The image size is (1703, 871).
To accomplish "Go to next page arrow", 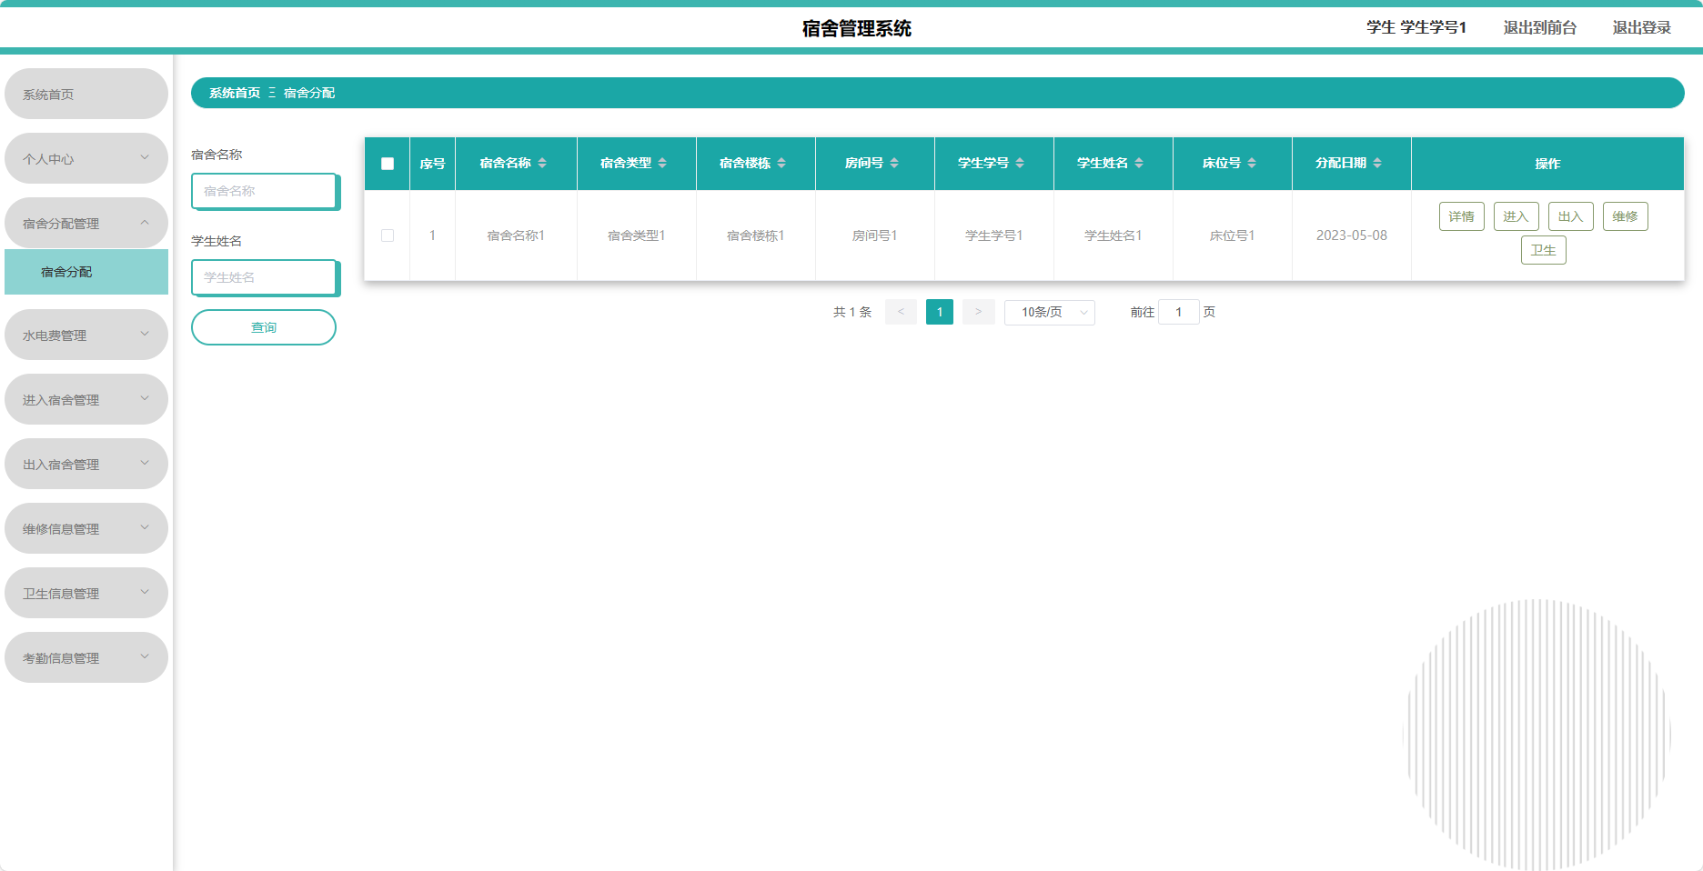I will [978, 312].
